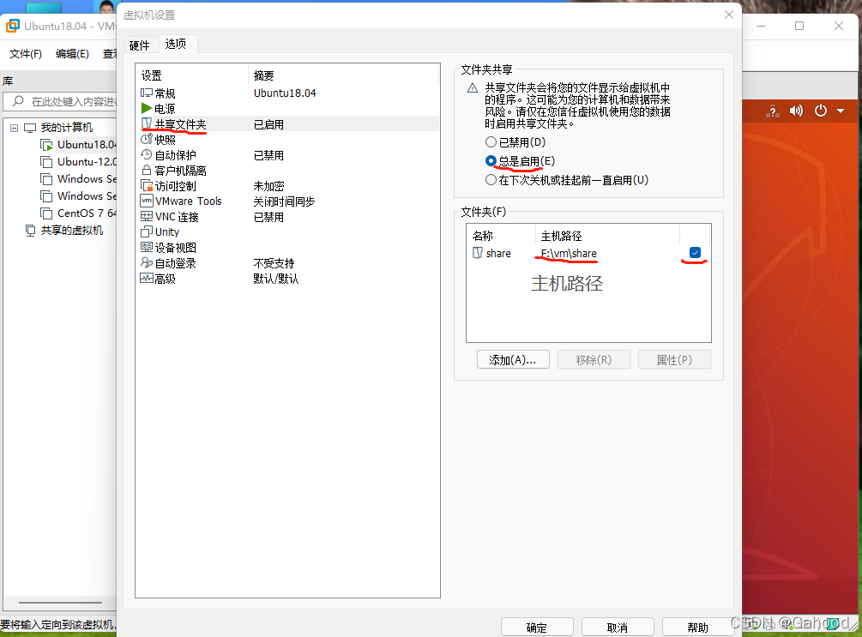
Task: Select Ubuntu-12.0 VM in library tree
Action: pos(87,161)
